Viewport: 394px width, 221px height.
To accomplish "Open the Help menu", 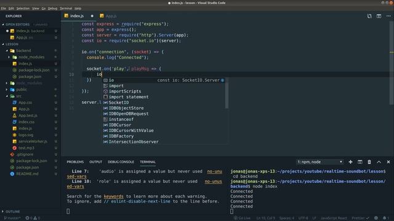I will (x=78, y=9).
